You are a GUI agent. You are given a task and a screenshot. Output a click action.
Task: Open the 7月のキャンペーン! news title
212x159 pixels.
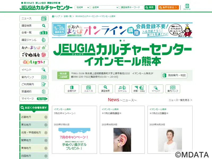[x=65, y=113]
